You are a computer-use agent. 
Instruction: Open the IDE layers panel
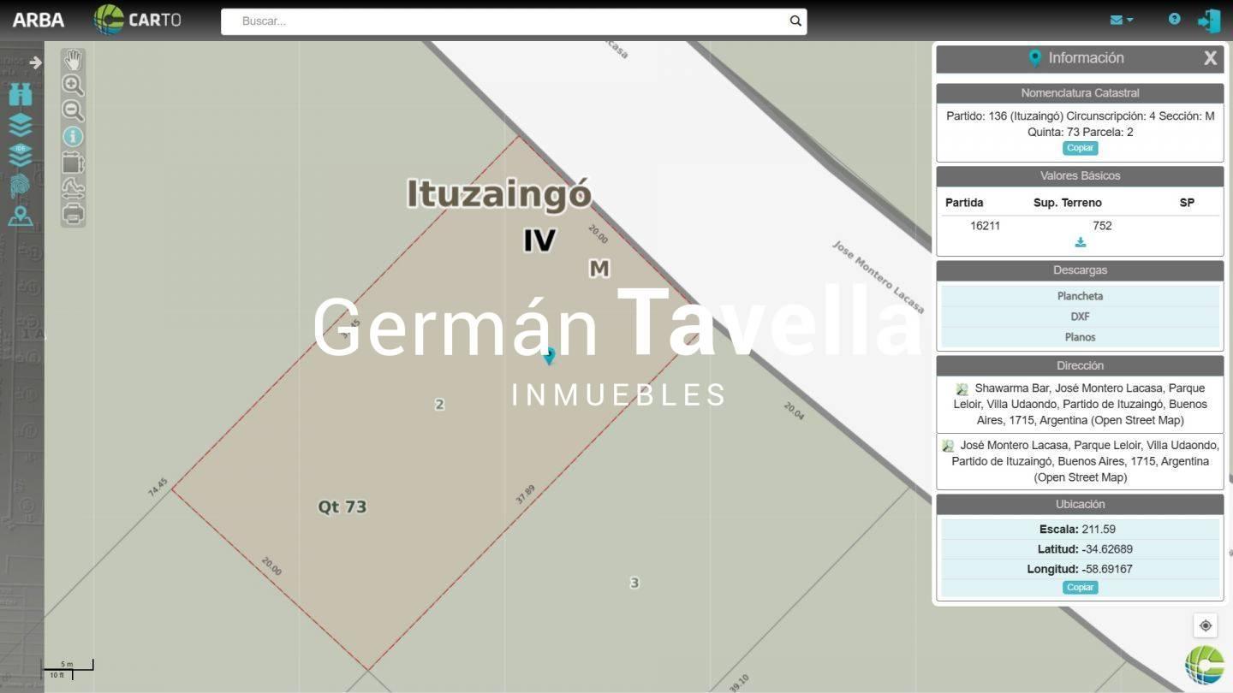point(21,155)
